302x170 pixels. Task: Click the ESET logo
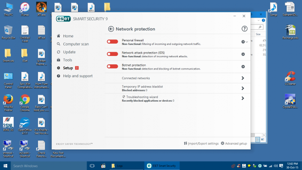click(63, 19)
